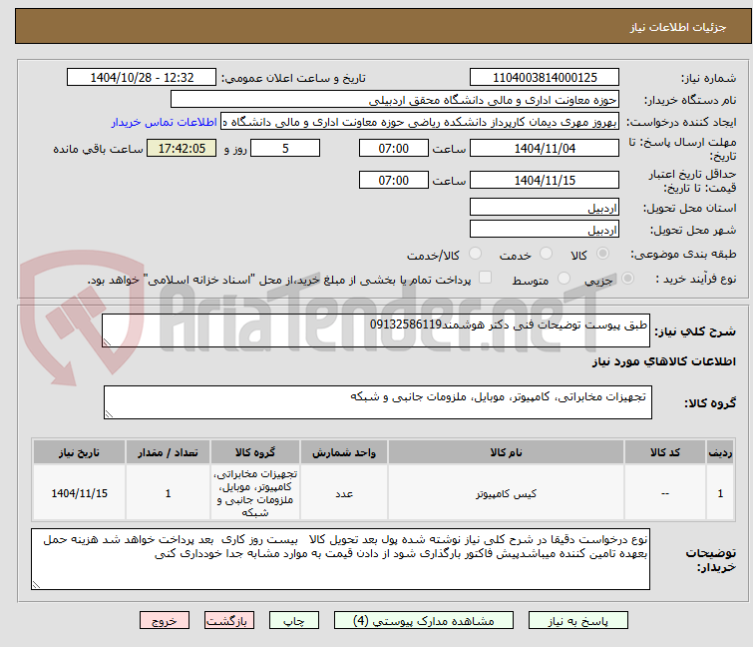Click the price validity hour 07:00 field

[x=393, y=181]
